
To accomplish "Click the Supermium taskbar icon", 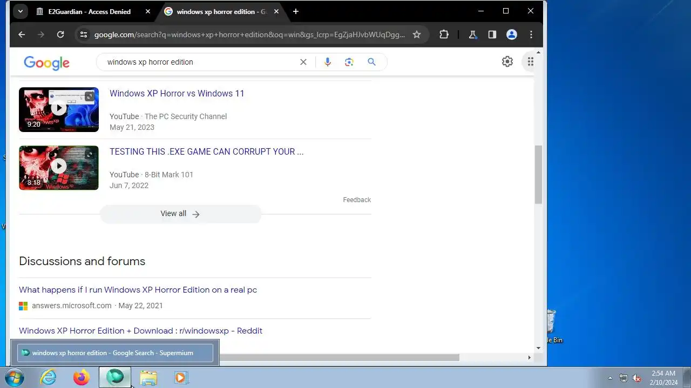I will [x=115, y=377].
